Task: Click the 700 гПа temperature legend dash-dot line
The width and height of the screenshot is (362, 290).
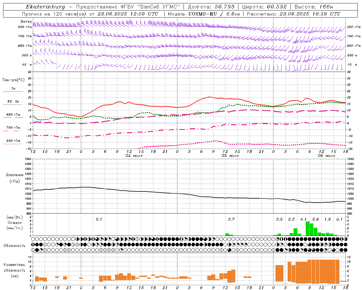Action: point(13,131)
